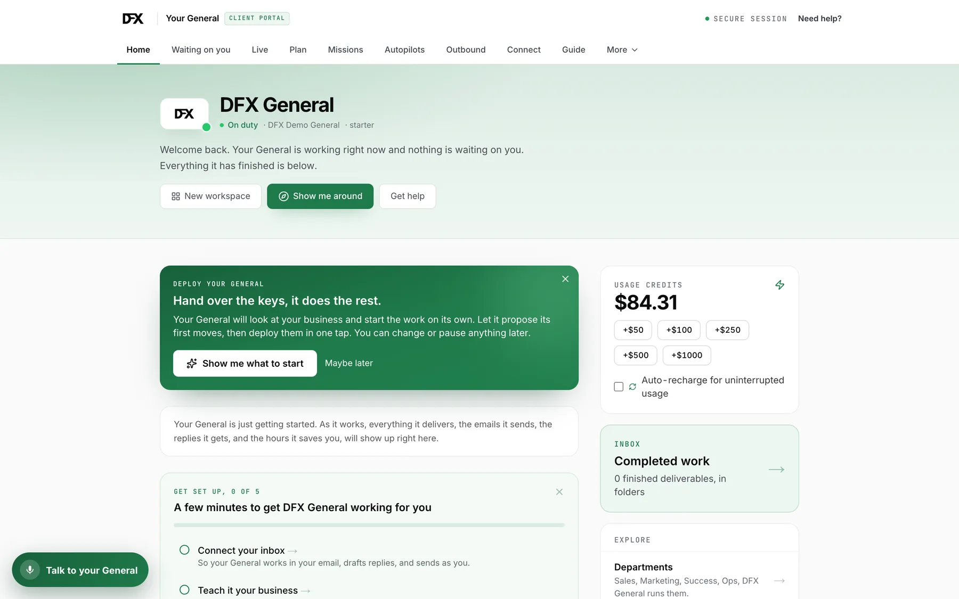Open Completed work via arrow icon
The height and width of the screenshot is (599, 959).
tap(776, 469)
